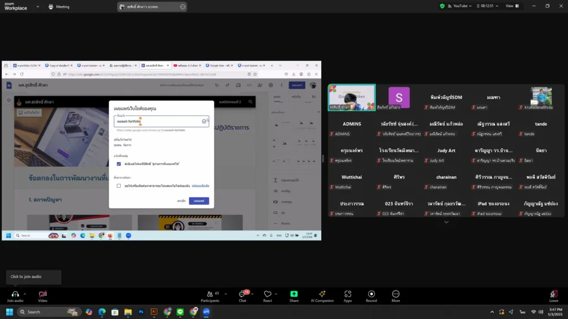Viewport: 568px width, 319px height.
Task: Expand audio options arrow beside Join audio
Action: [x=25, y=294]
